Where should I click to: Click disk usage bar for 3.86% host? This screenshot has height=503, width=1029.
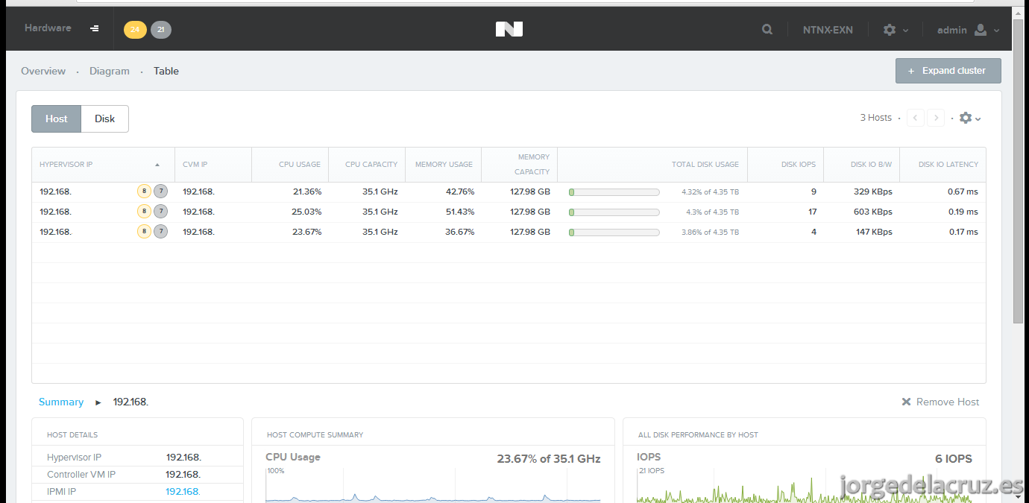[614, 232]
